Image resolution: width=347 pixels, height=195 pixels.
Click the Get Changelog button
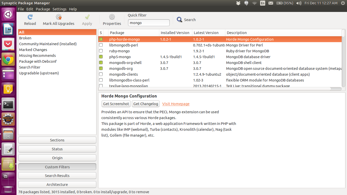click(146, 104)
